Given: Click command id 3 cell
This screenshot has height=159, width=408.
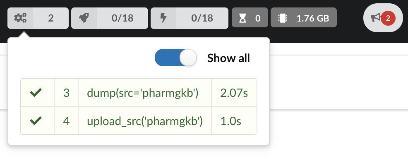Looking at the screenshot, I should [x=66, y=92].
